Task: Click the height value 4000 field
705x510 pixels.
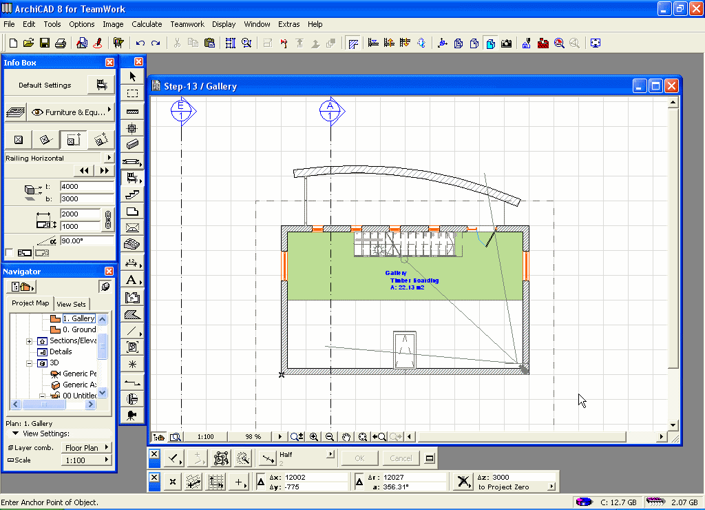Action: (x=86, y=187)
